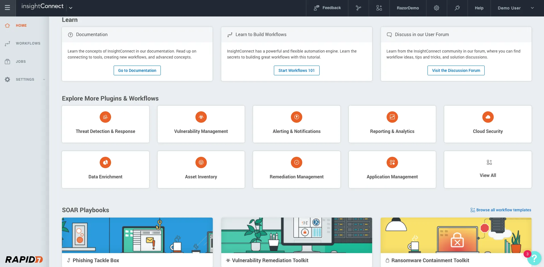Click the Home house icon

(7, 26)
